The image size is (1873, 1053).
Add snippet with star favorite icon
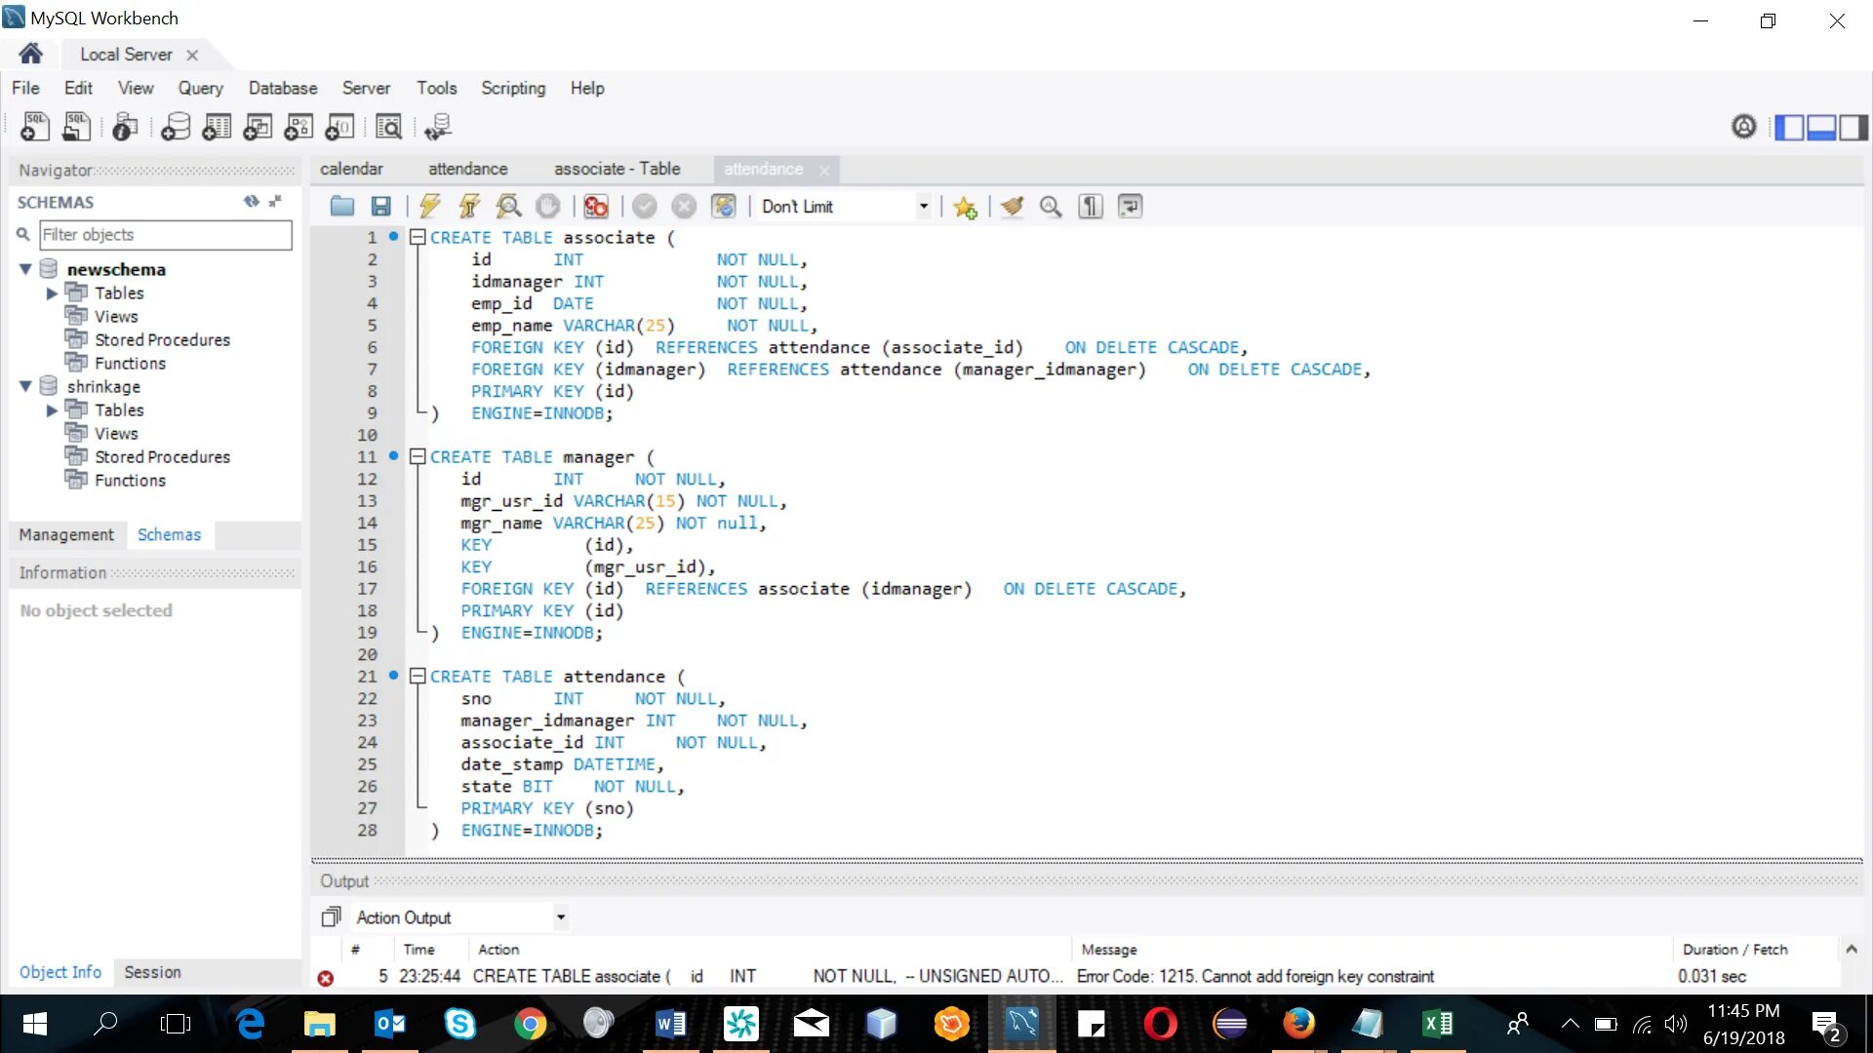coord(965,207)
